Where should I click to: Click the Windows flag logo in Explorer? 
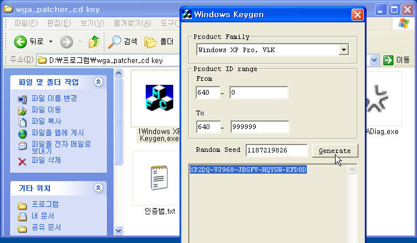tap(404, 23)
